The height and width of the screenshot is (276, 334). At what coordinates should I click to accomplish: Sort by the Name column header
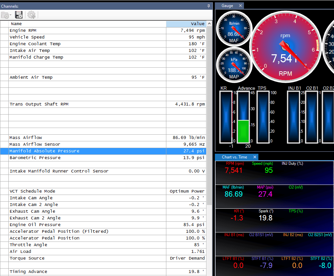[x=87, y=24]
